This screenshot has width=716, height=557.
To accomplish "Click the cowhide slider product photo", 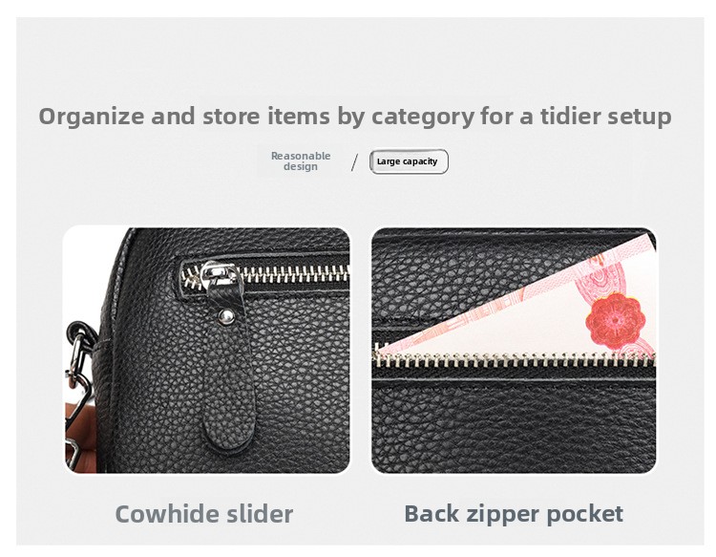I will 207,350.
